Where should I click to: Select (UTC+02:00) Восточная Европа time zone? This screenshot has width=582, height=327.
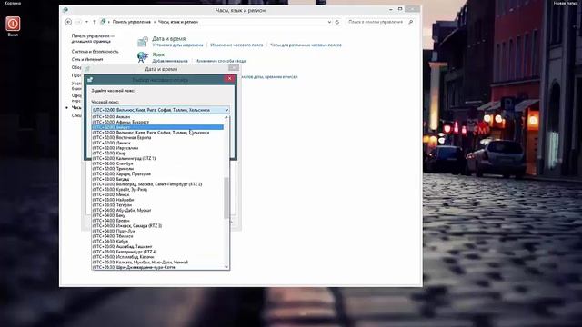point(157,137)
